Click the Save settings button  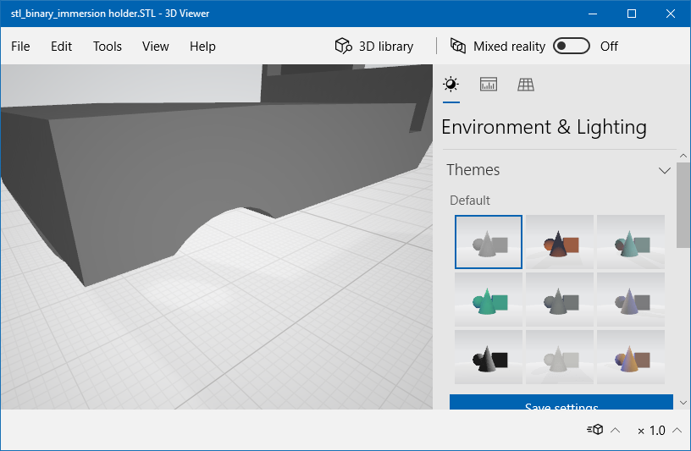coord(561,404)
